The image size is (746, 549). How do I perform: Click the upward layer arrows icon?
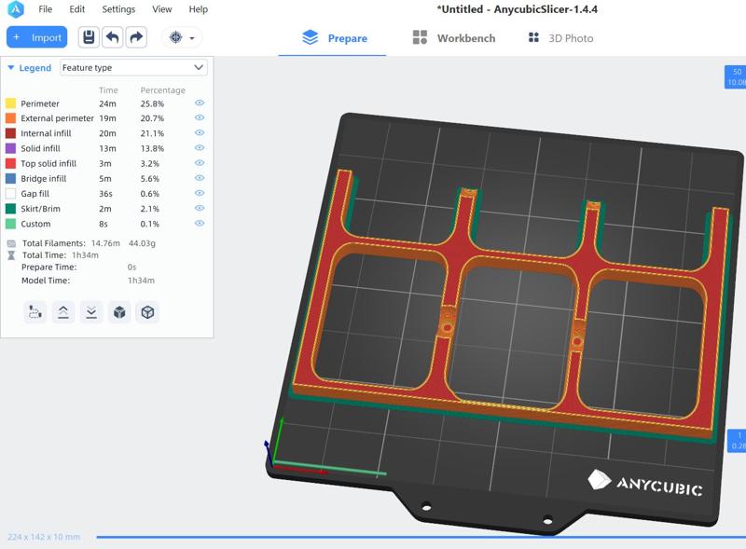[63, 312]
